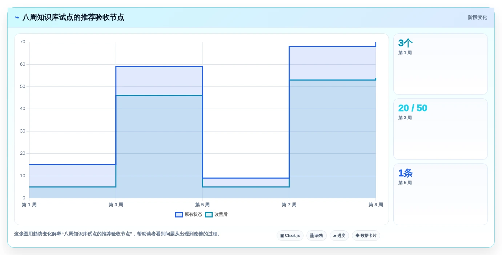
Task: Toggle the 原有状态 legend entry
Action: click(189, 215)
